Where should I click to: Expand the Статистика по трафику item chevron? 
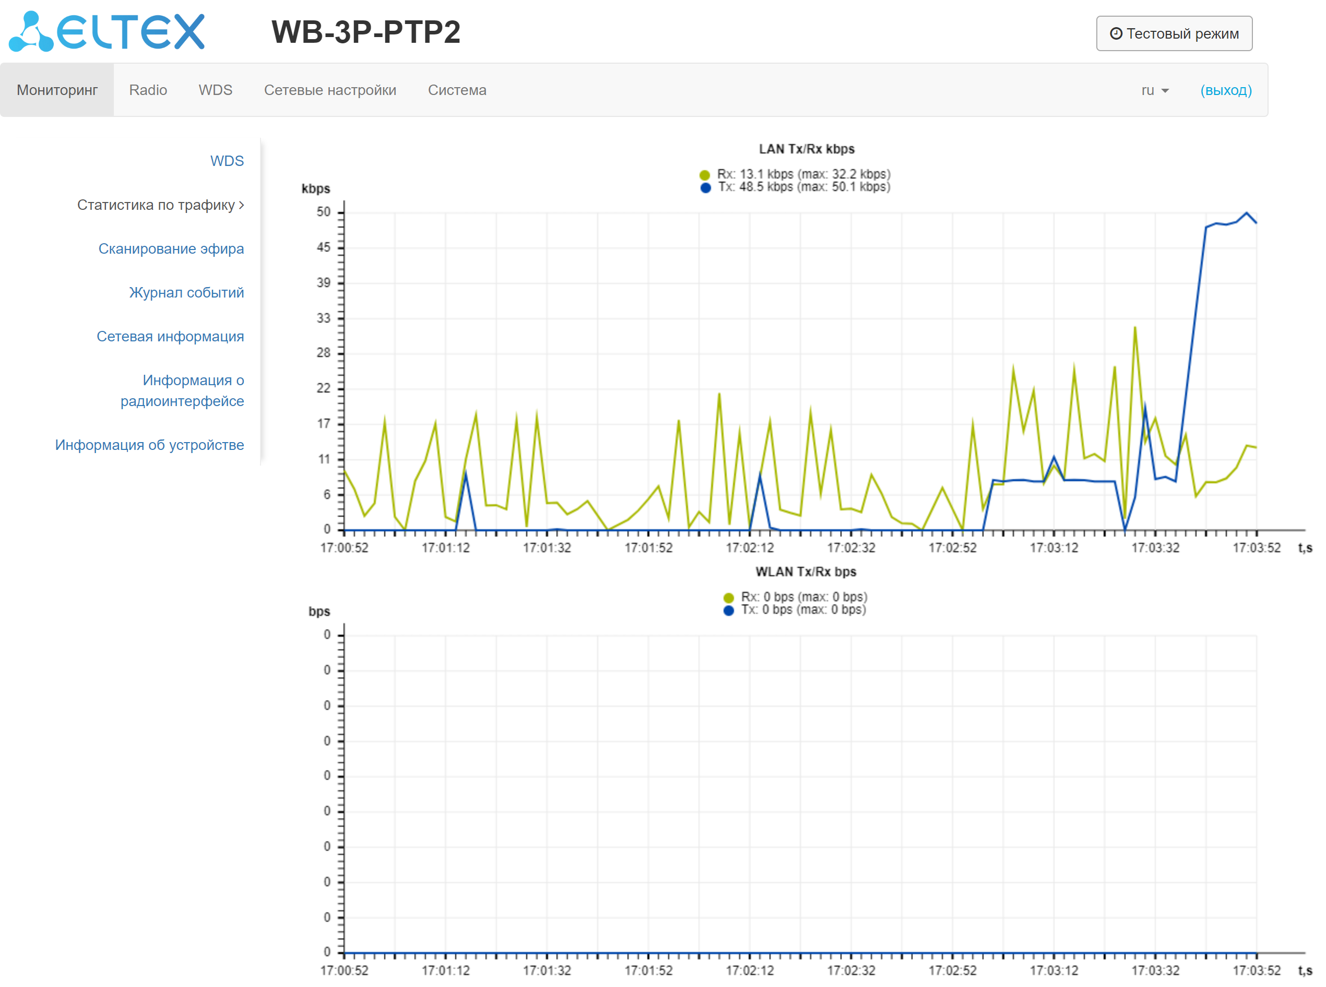tap(241, 205)
